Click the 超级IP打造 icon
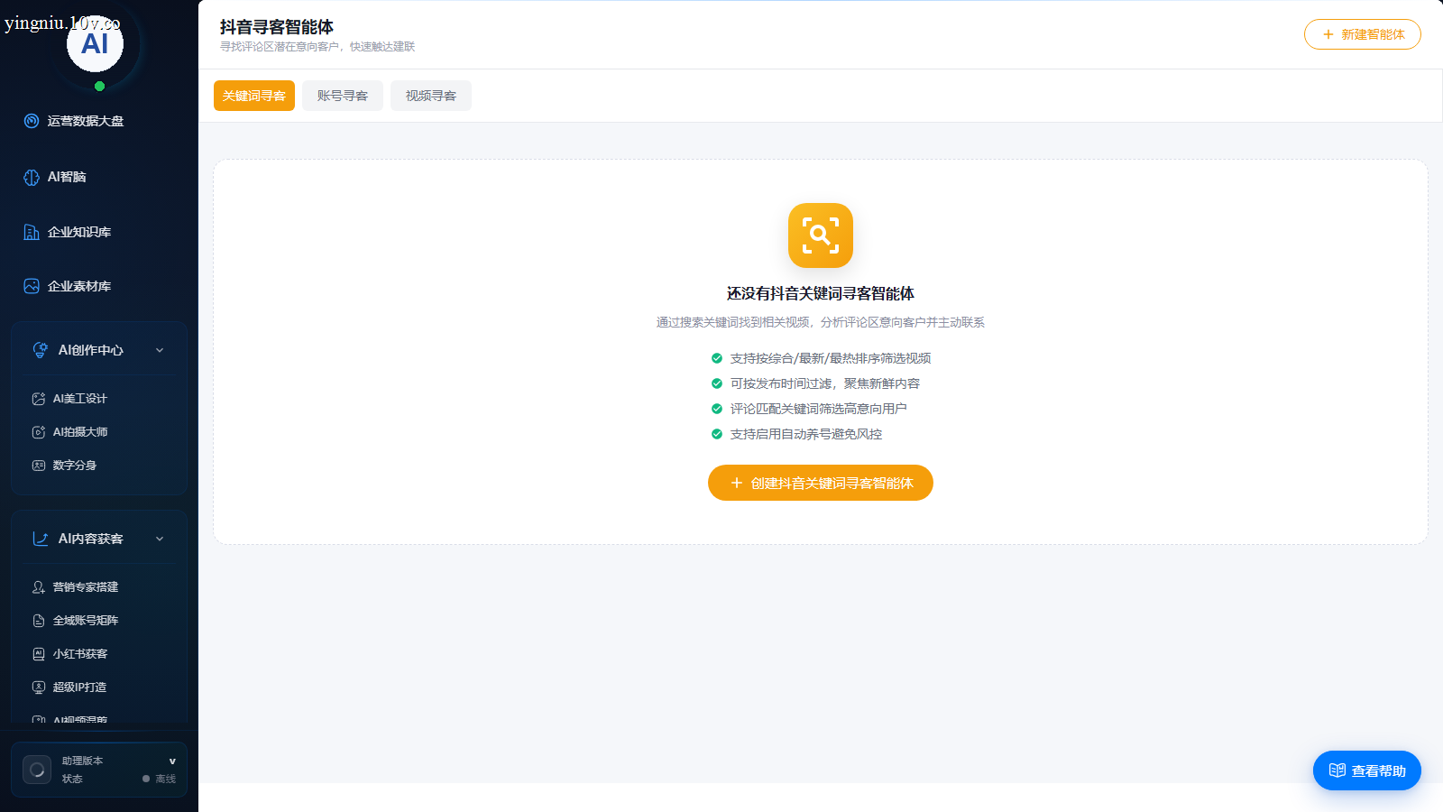1443x812 pixels. point(39,687)
